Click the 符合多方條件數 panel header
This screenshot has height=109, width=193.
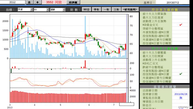click(165, 10)
